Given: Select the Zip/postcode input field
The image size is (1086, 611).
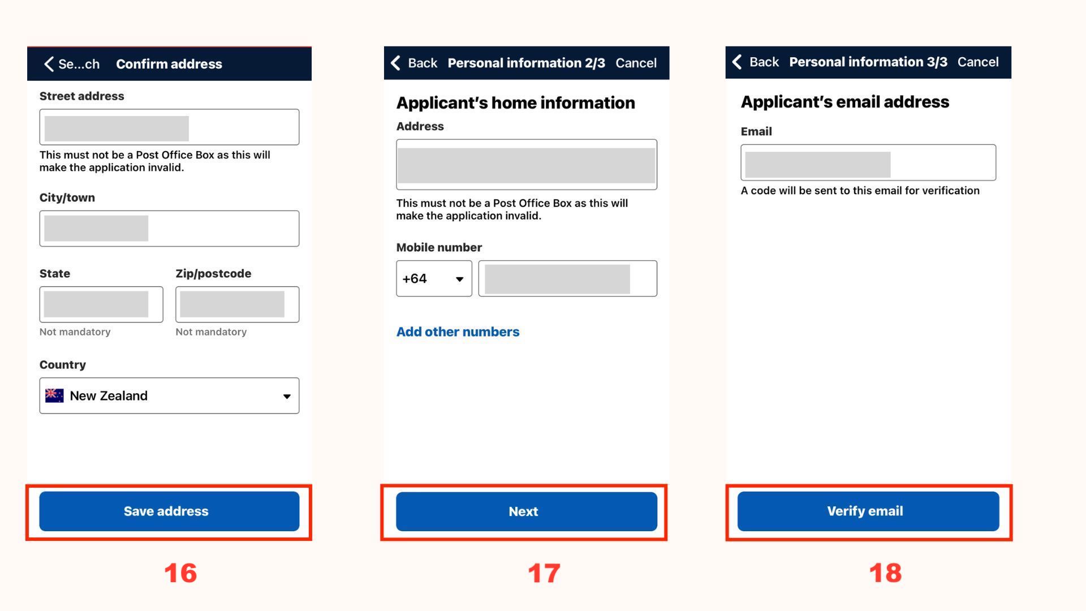Looking at the screenshot, I should pyautogui.click(x=237, y=304).
